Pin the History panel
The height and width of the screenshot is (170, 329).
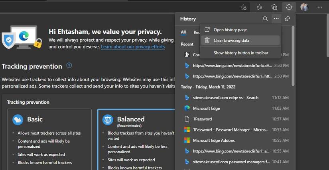(287, 19)
